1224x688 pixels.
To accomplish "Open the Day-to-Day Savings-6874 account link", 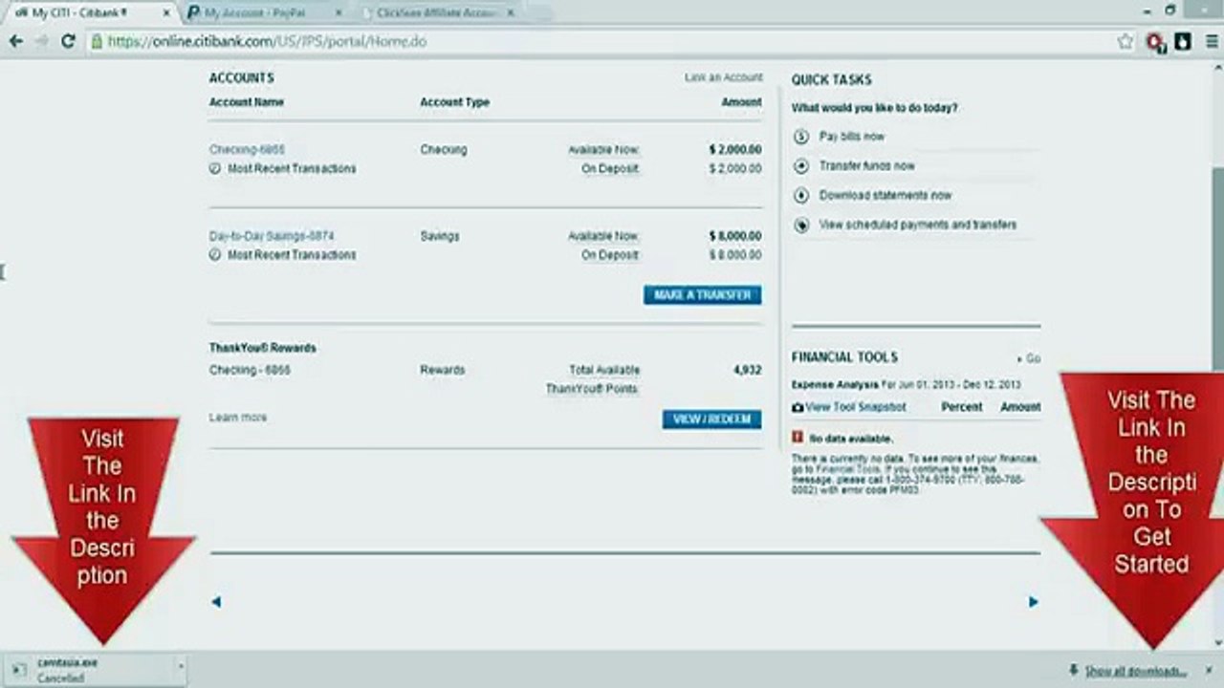I will click(272, 236).
